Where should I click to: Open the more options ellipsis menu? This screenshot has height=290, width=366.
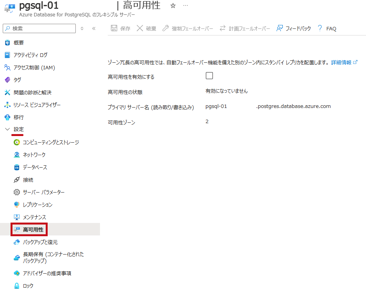pyautogui.click(x=185, y=5)
